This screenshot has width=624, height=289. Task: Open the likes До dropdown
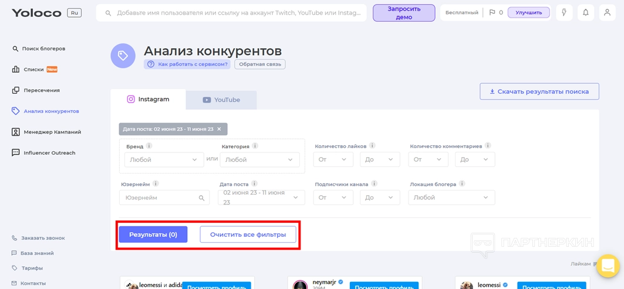[x=380, y=159]
